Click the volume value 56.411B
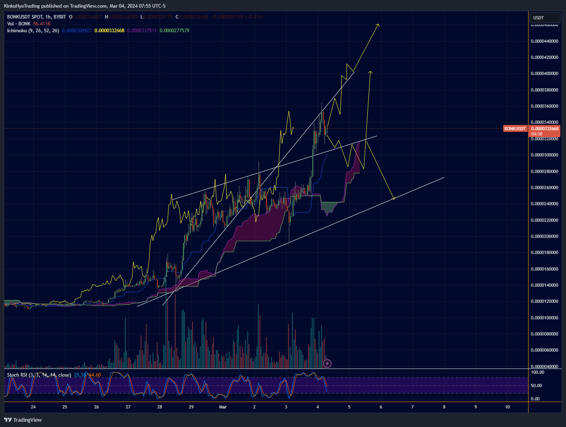The width and height of the screenshot is (566, 427). [42, 24]
